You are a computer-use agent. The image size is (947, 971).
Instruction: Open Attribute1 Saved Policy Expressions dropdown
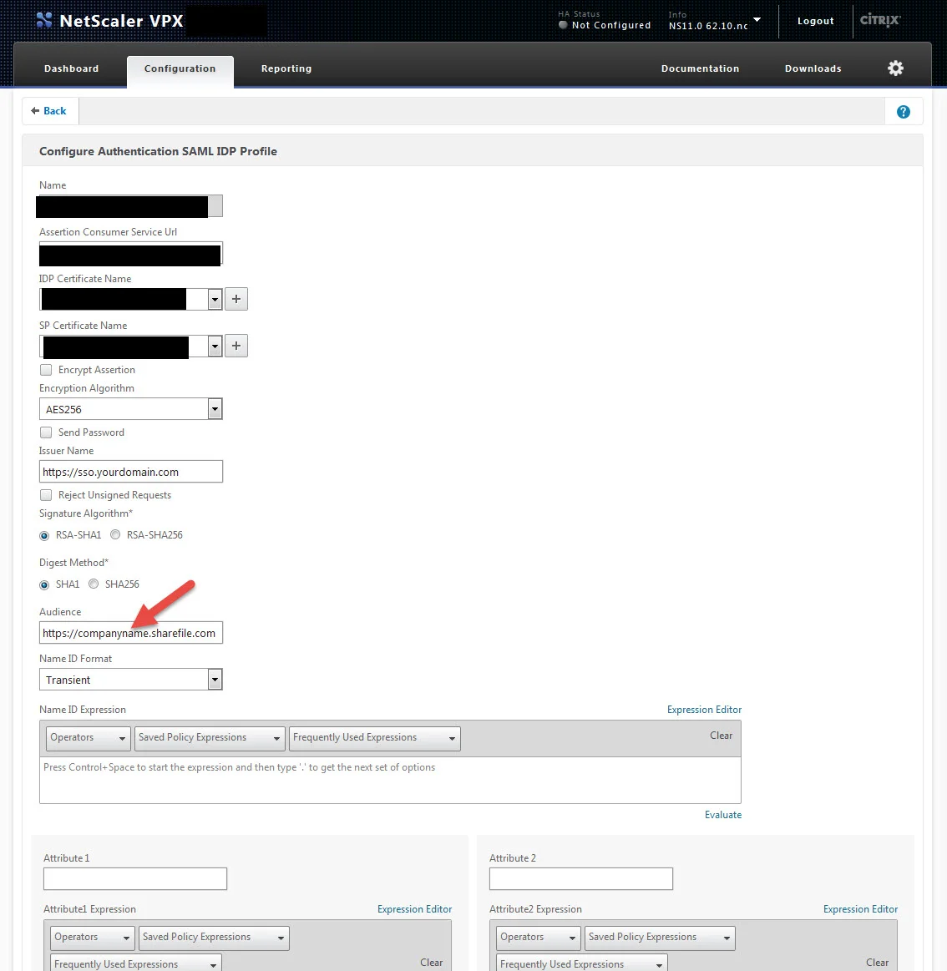pyautogui.click(x=214, y=938)
